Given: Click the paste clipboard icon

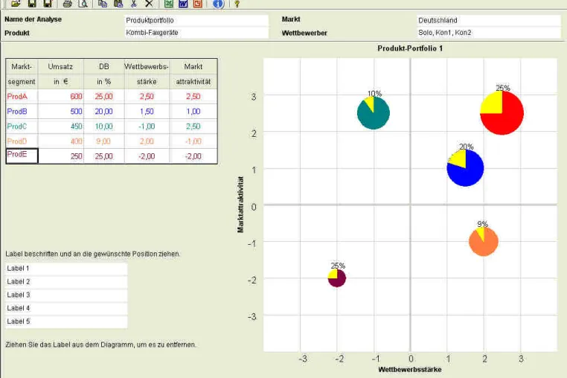Looking at the screenshot, I should (x=118, y=4).
